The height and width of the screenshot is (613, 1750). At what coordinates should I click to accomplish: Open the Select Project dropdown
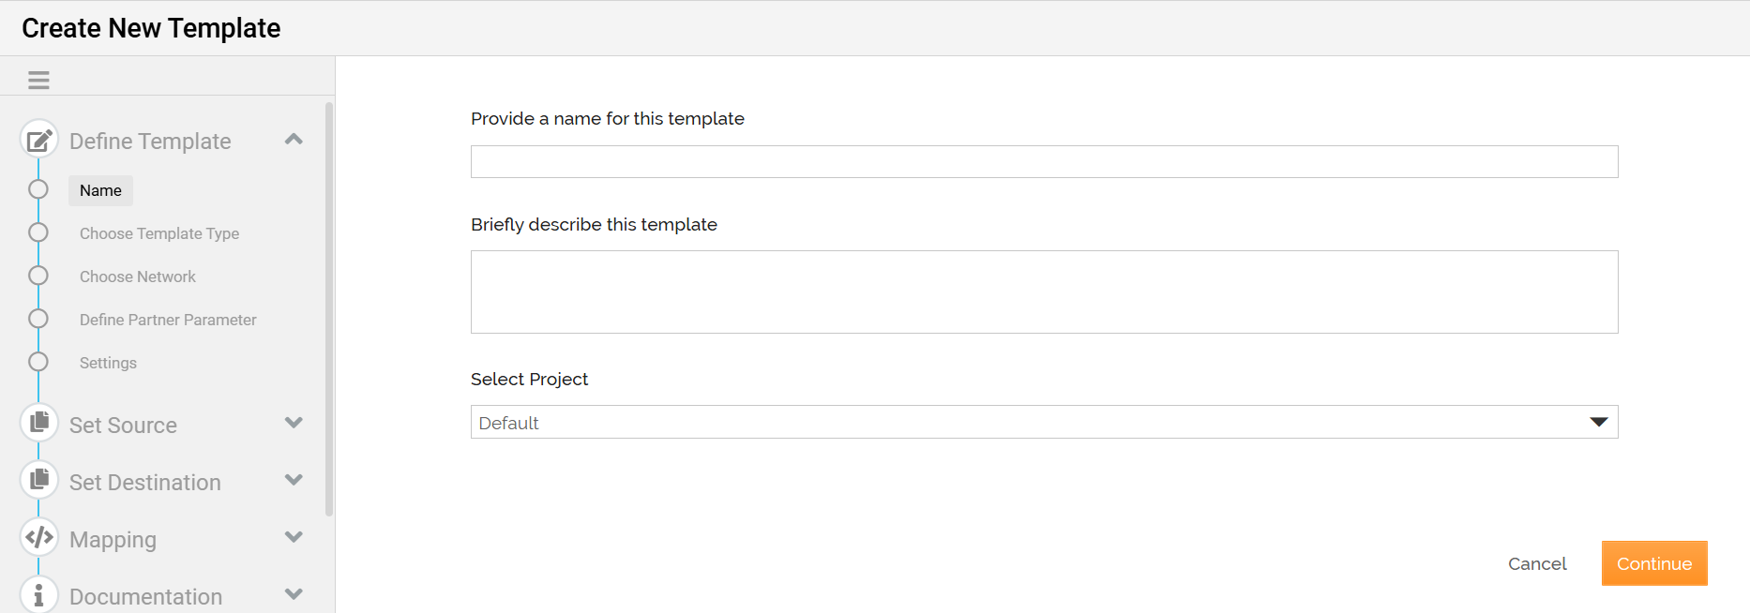click(x=1044, y=422)
